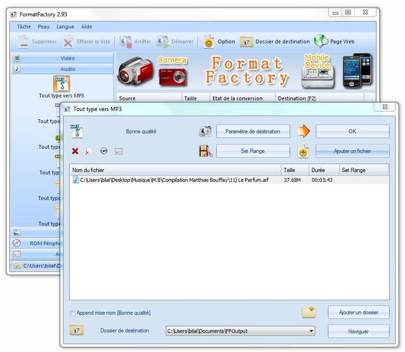Click the Taille column header in main window

[196, 98]
